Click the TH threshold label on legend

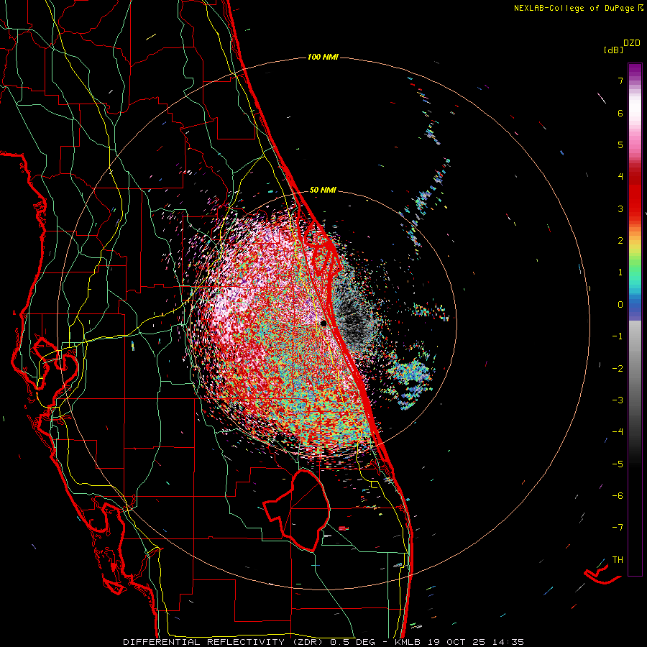click(618, 560)
